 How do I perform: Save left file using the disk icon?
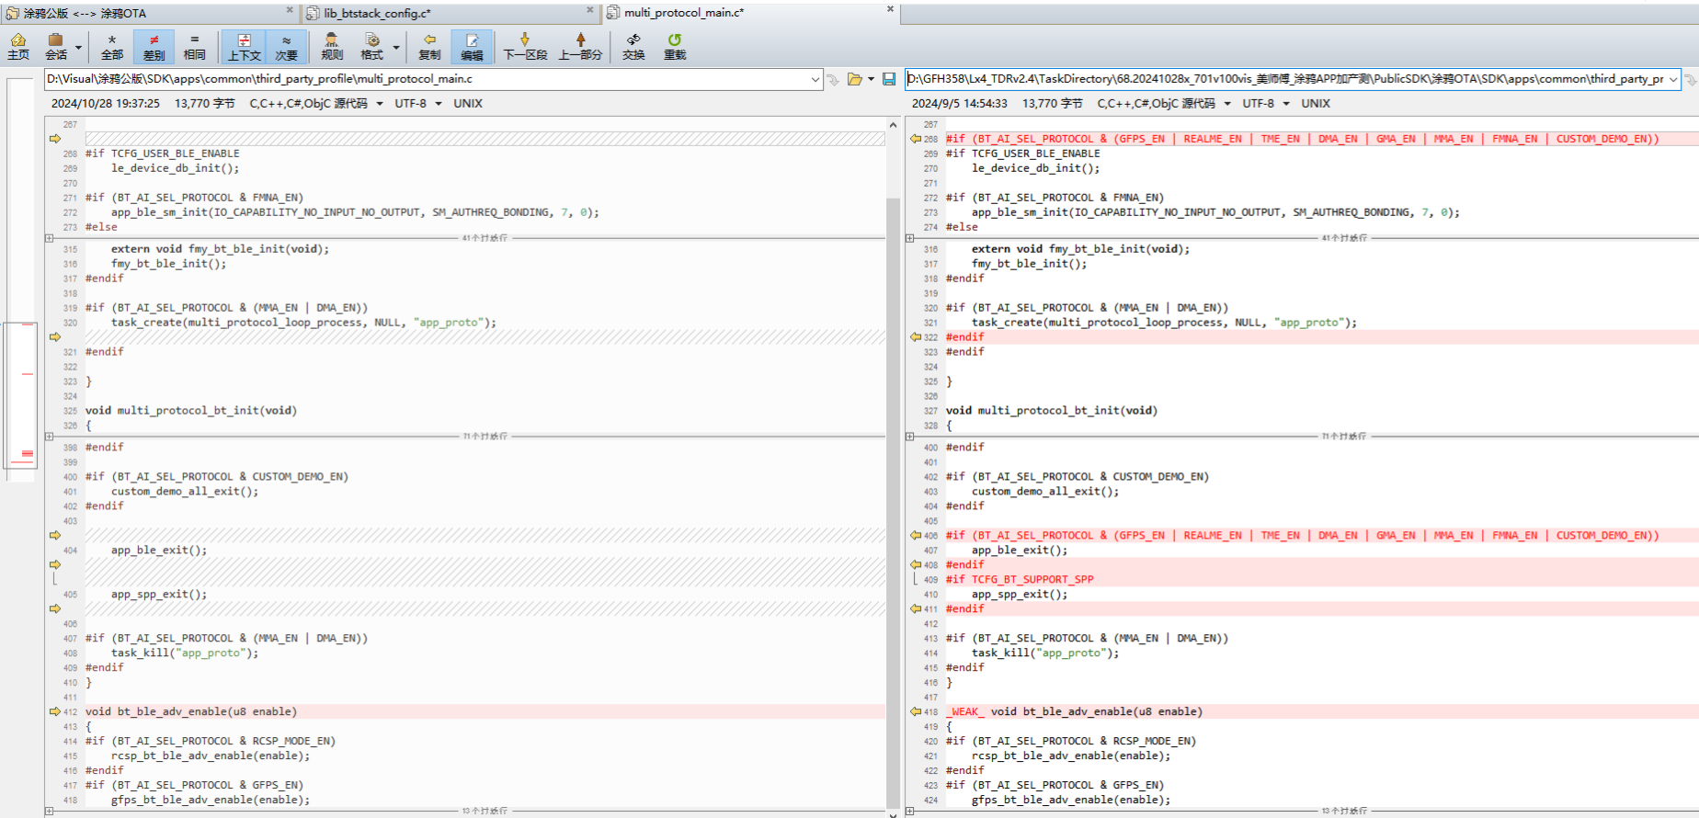(x=889, y=79)
